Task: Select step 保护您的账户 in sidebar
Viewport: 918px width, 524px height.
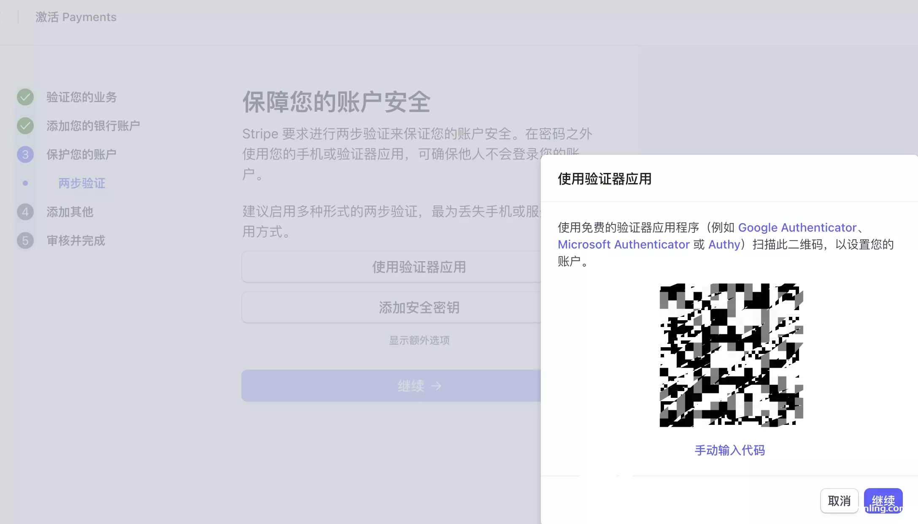Action: pos(81,154)
